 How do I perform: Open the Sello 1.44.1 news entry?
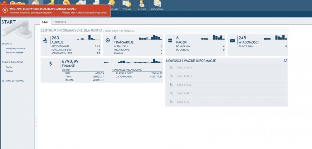coord(184,93)
